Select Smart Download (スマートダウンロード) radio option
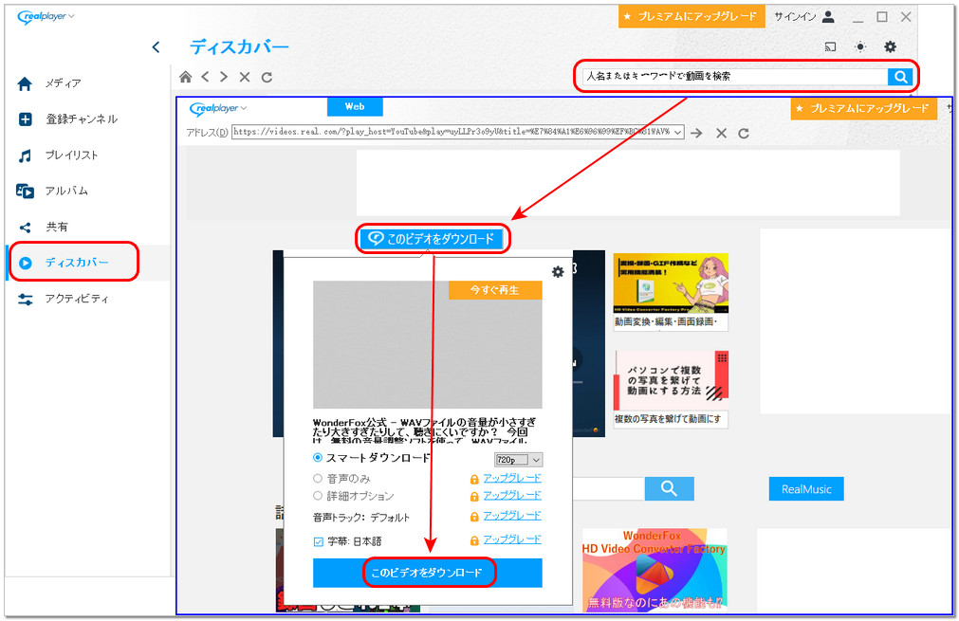The width and height of the screenshot is (959, 621). [x=318, y=458]
